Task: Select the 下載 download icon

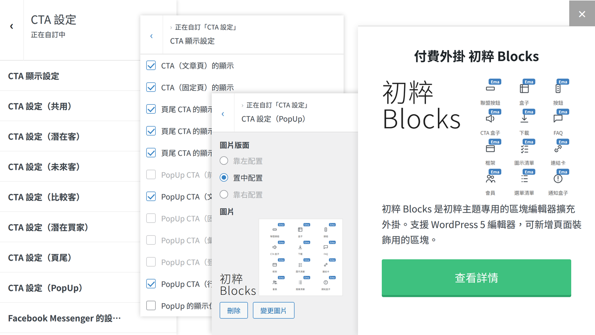Action: click(524, 119)
